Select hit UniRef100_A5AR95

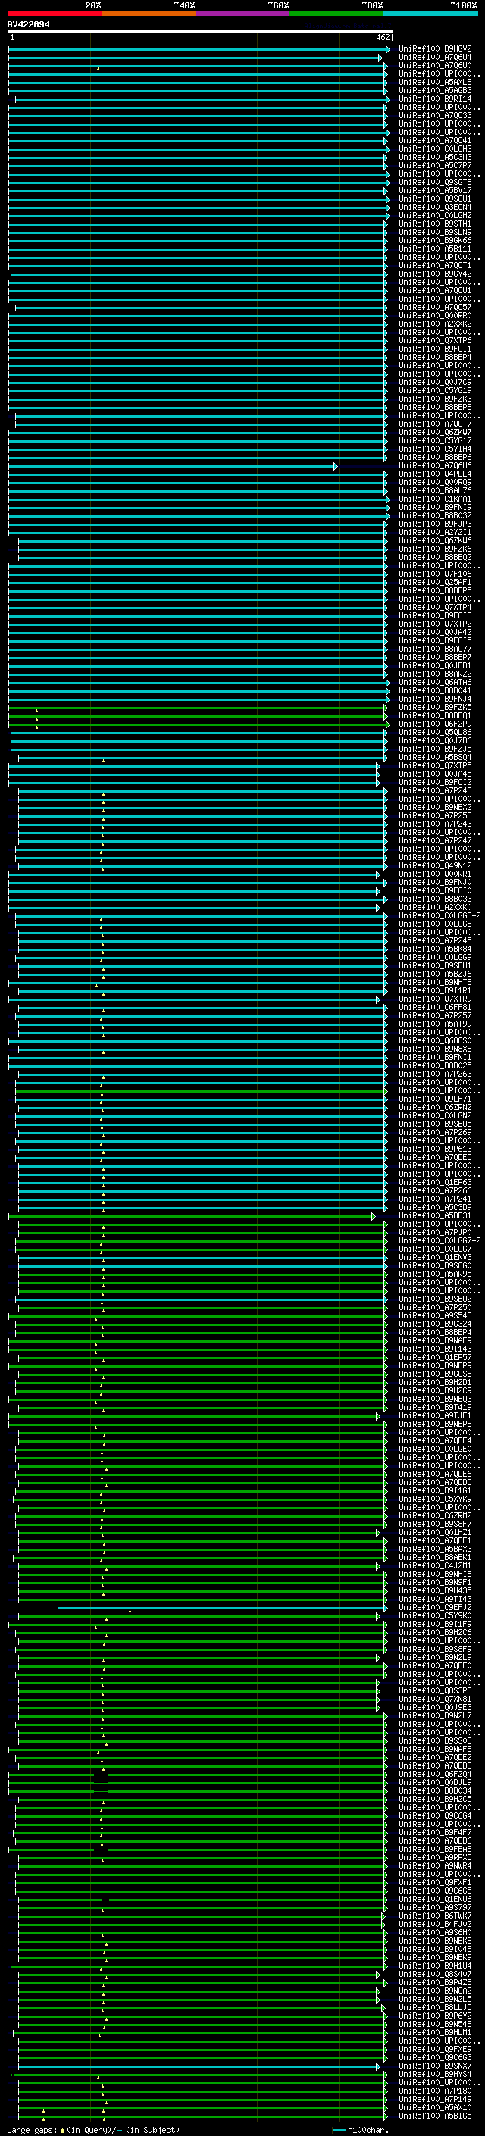(435, 1274)
